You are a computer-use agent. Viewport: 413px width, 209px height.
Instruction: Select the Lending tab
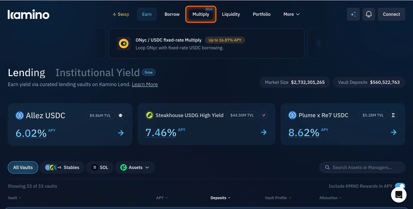coord(26,73)
